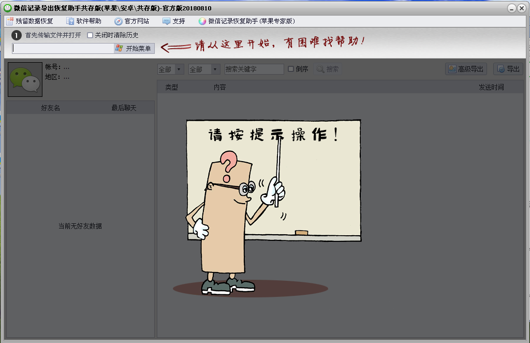
Task: Open the first 全部 type dropdown
Action: pyautogui.click(x=170, y=68)
